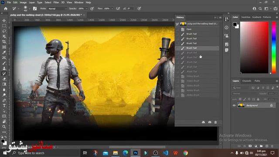Open the Mode Normal dropdown

click(x=57, y=9)
